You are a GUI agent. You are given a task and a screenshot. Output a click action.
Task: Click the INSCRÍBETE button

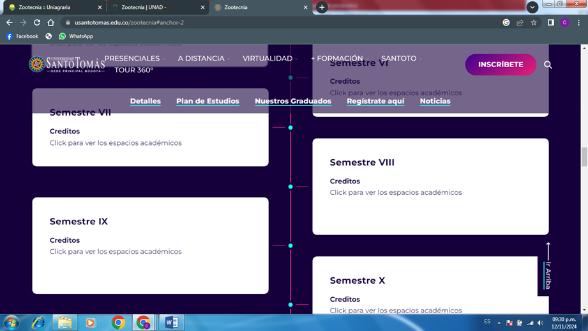(501, 65)
